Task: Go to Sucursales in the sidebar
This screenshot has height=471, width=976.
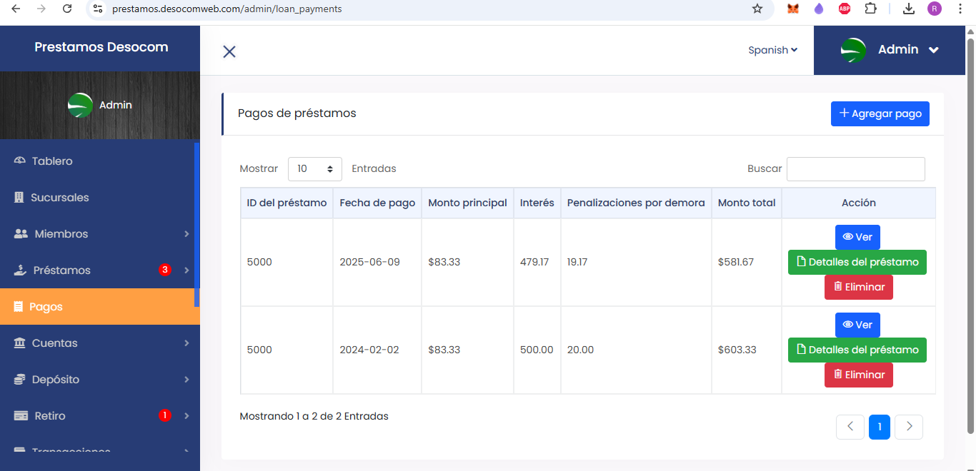Action: click(59, 198)
